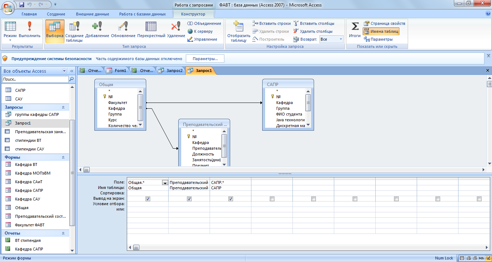The height and width of the screenshot is (262, 492).
Task: Click Вставить столбцы
Action: [314, 23]
